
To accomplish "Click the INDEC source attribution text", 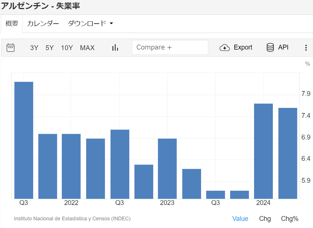I will click(x=72, y=219).
